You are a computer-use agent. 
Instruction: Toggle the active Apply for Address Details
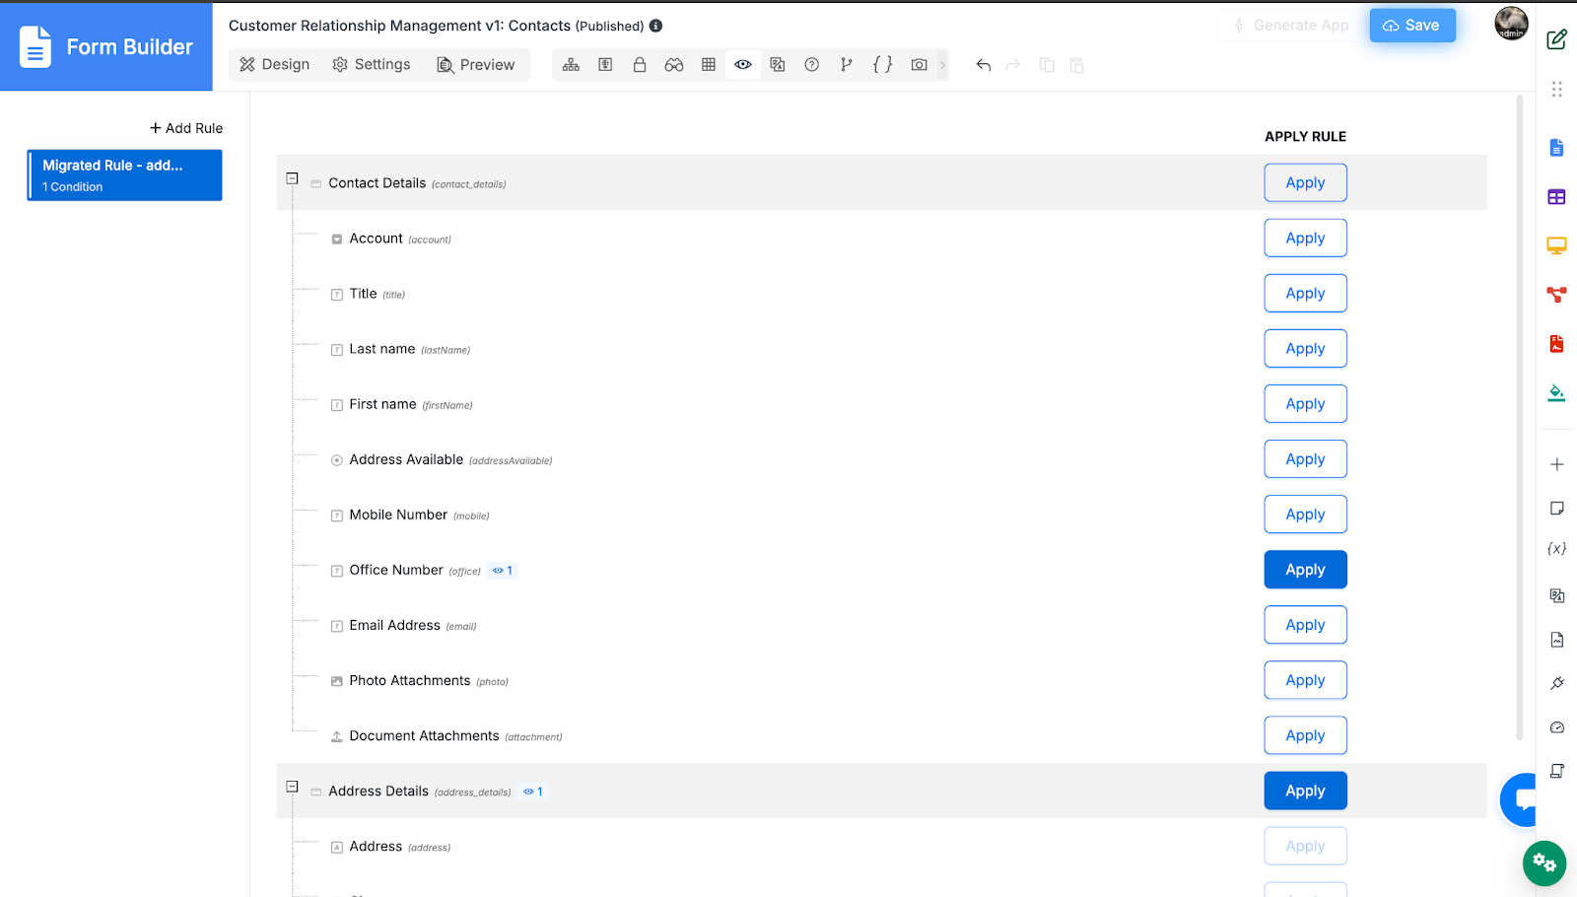click(x=1305, y=791)
